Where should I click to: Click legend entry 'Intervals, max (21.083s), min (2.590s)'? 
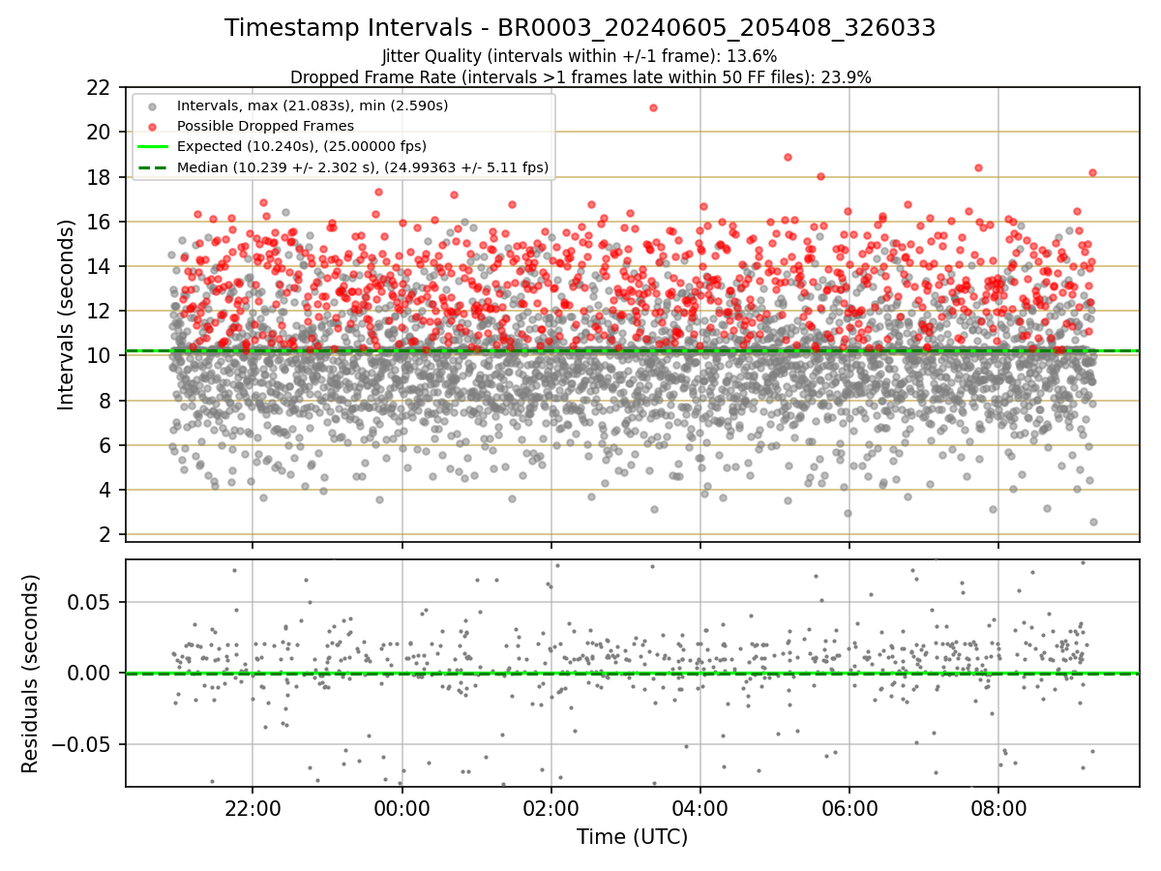(x=313, y=105)
